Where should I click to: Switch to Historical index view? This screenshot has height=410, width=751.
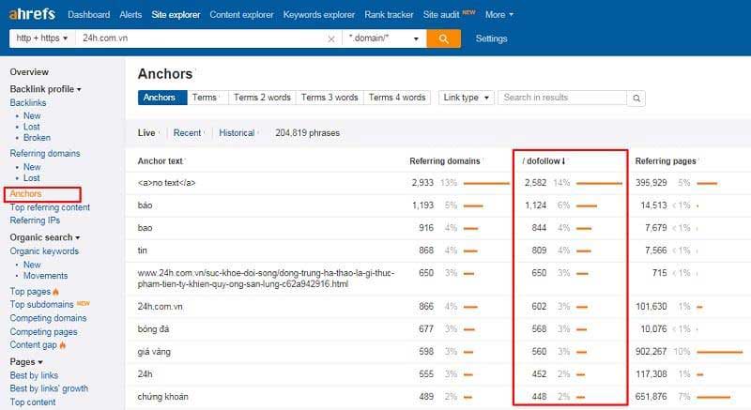237,133
